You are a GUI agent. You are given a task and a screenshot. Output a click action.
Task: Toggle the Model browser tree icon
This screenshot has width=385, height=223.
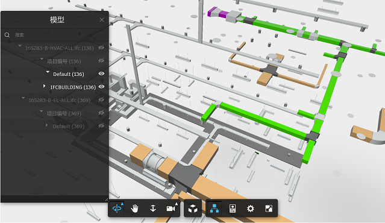[x=214, y=209]
